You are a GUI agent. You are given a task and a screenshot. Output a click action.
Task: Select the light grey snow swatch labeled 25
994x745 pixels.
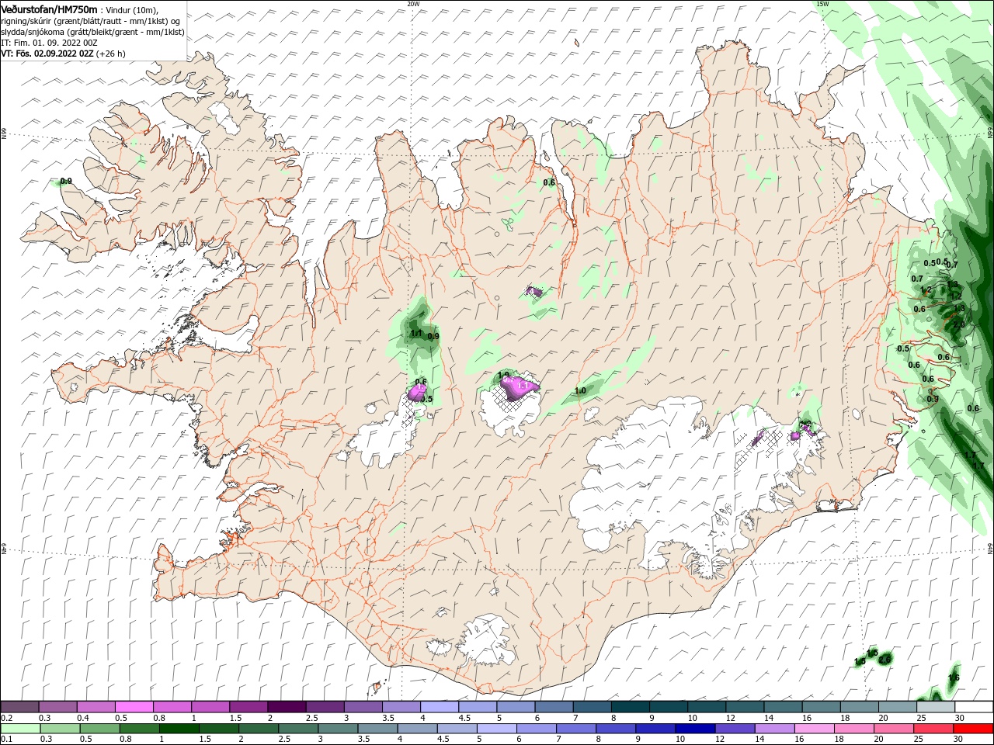point(936,706)
